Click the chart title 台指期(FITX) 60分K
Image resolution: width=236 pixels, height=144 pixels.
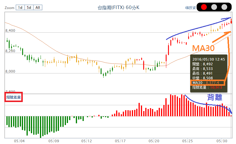point(118,8)
